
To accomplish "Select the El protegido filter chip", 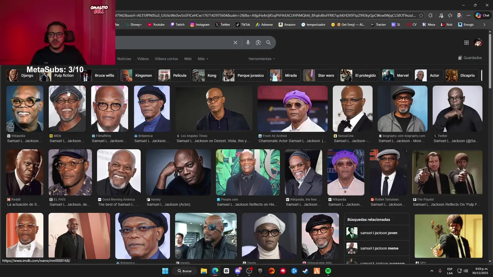I will click(360, 75).
